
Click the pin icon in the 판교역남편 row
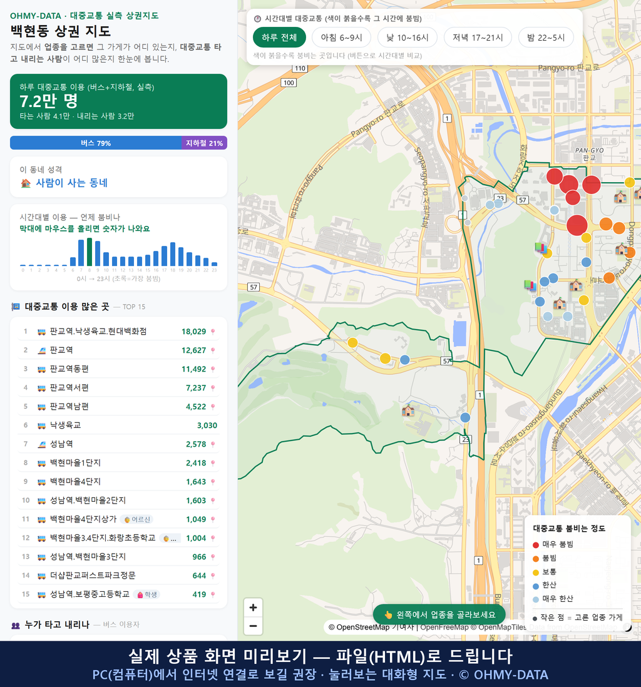(213, 407)
